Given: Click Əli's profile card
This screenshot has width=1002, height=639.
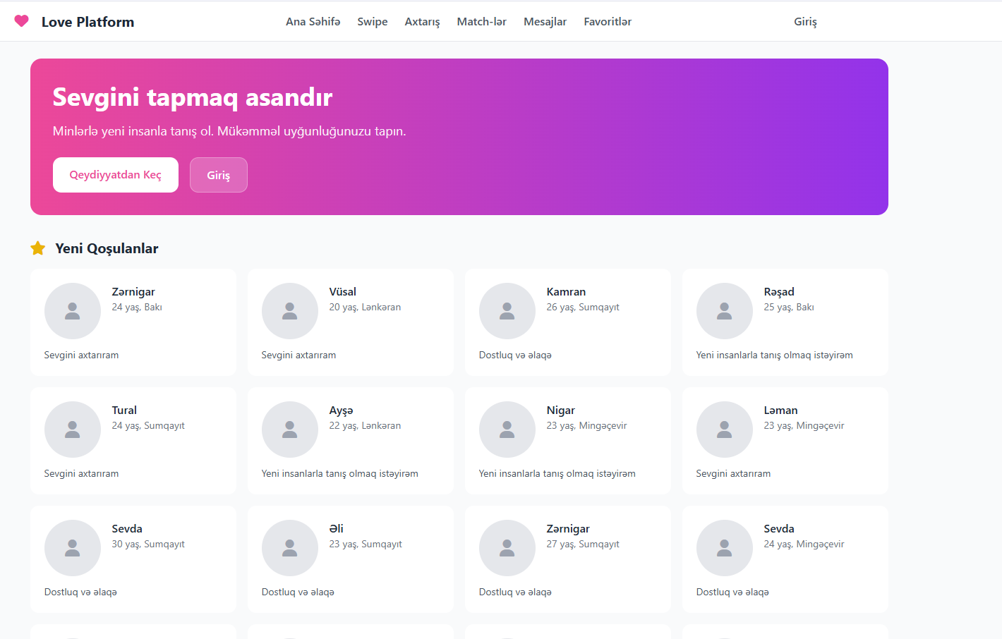Looking at the screenshot, I should (x=350, y=559).
